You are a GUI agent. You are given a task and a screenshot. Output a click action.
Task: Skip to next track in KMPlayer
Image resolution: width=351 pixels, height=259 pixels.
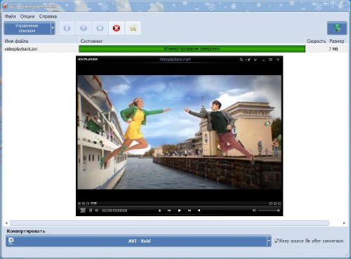coord(190,211)
